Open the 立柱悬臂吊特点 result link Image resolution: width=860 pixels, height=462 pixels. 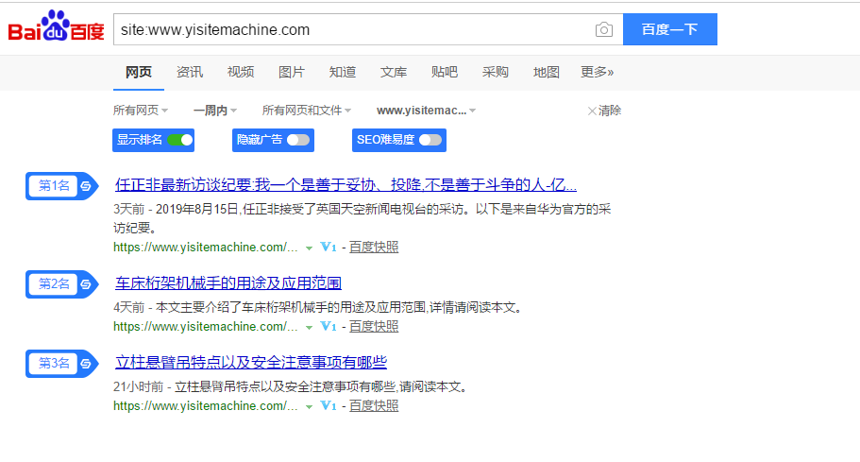[x=251, y=362]
